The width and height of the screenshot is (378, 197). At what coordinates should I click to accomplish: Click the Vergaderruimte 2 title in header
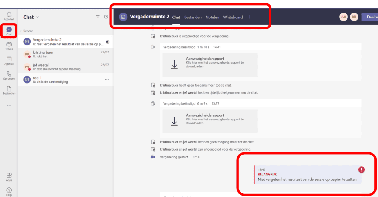click(x=150, y=17)
